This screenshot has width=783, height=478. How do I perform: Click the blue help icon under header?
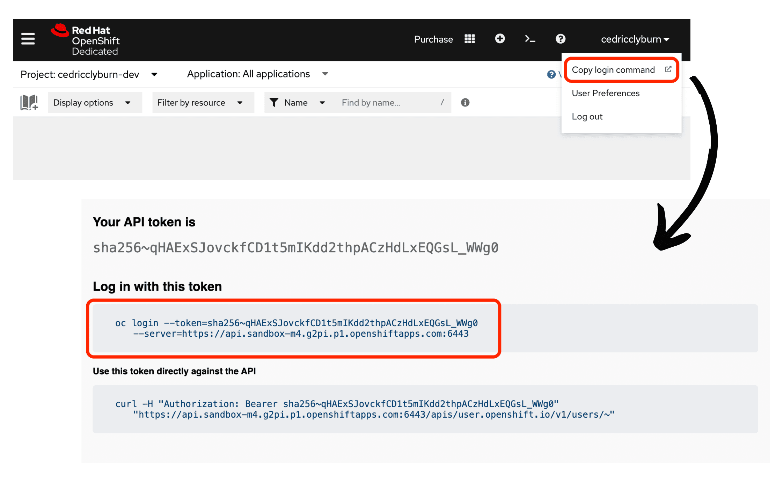click(x=551, y=74)
